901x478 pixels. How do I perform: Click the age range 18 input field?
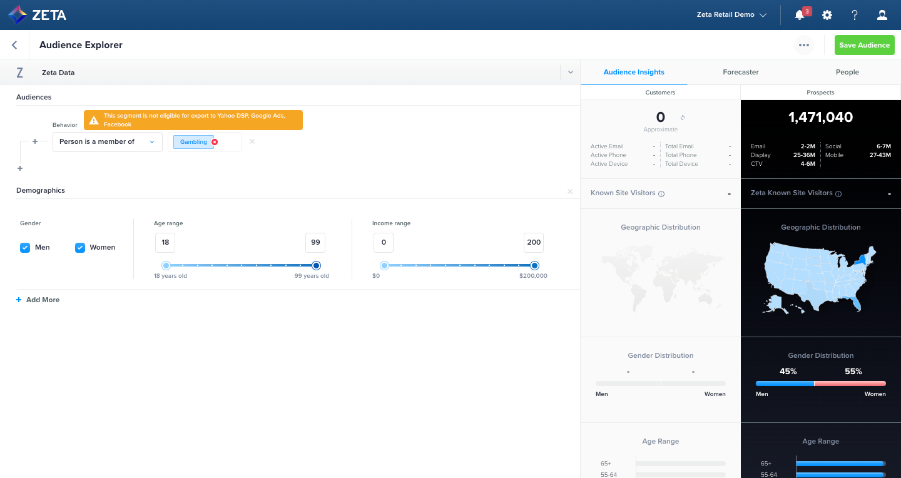click(165, 242)
